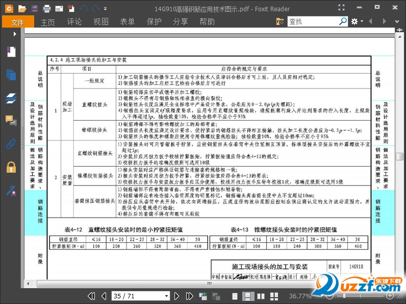
Task: Expand the left navigation panel arrow
Action: click(x=15, y=34)
